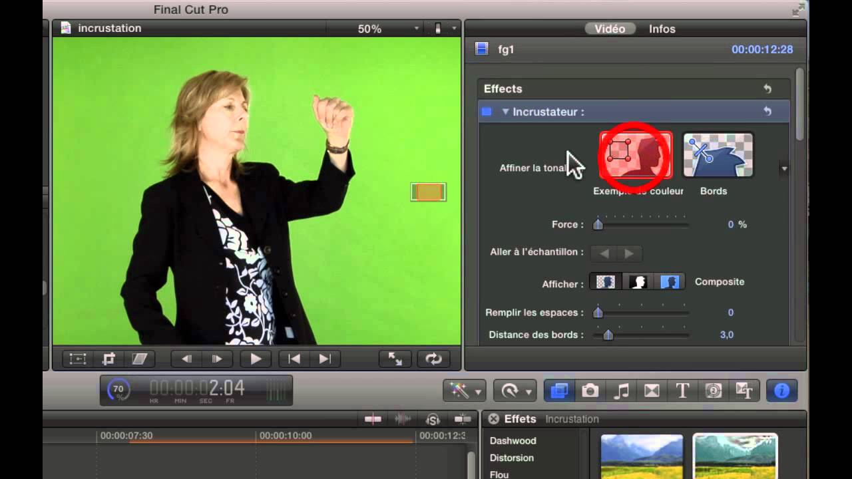Click the fg1 clip name in inspector
852x479 pixels.
506,49
